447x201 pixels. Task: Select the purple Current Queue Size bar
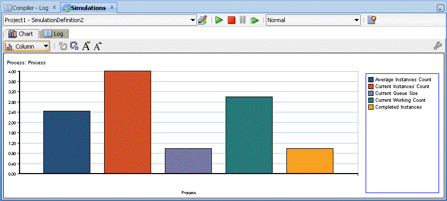pyautogui.click(x=188, y=161)
